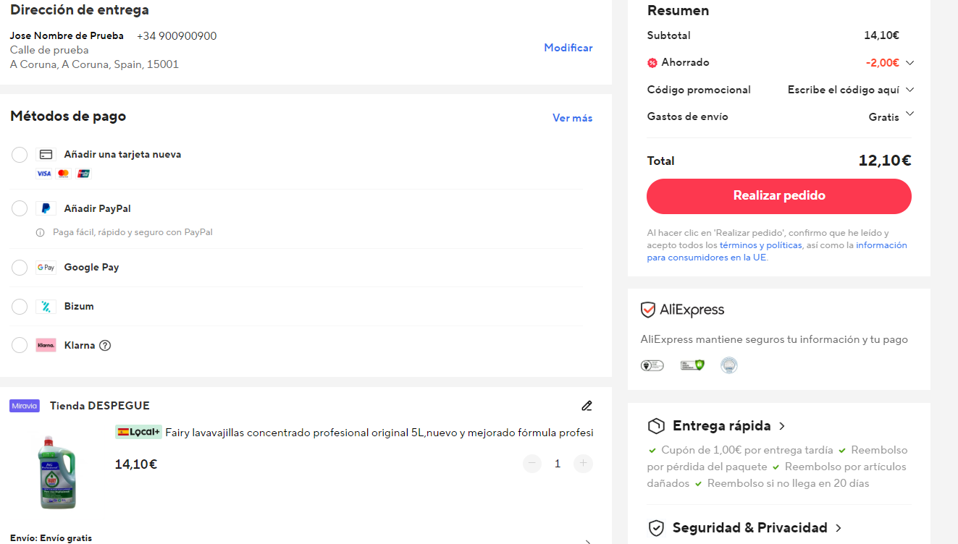Click the credit card icon
This screenshot has width=958, height=544.
[46, 154]
